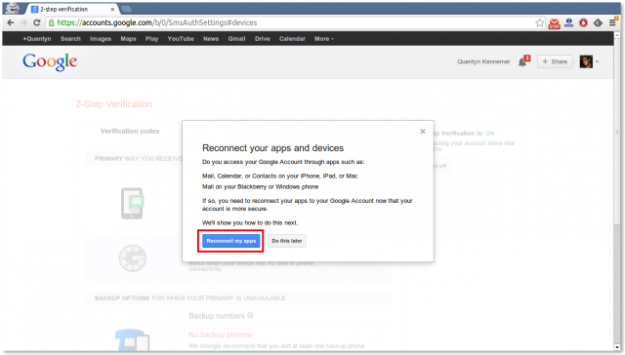The width and height of the screenshot is (625, 355).
Task: Go to YouTube in the navigation bar
Action: point(181,39)
